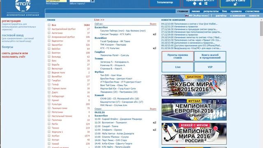The height and width of the screenshot is (148, 263).
Task: Check the Теннис checkbox in line list
Action: [49, 128]
